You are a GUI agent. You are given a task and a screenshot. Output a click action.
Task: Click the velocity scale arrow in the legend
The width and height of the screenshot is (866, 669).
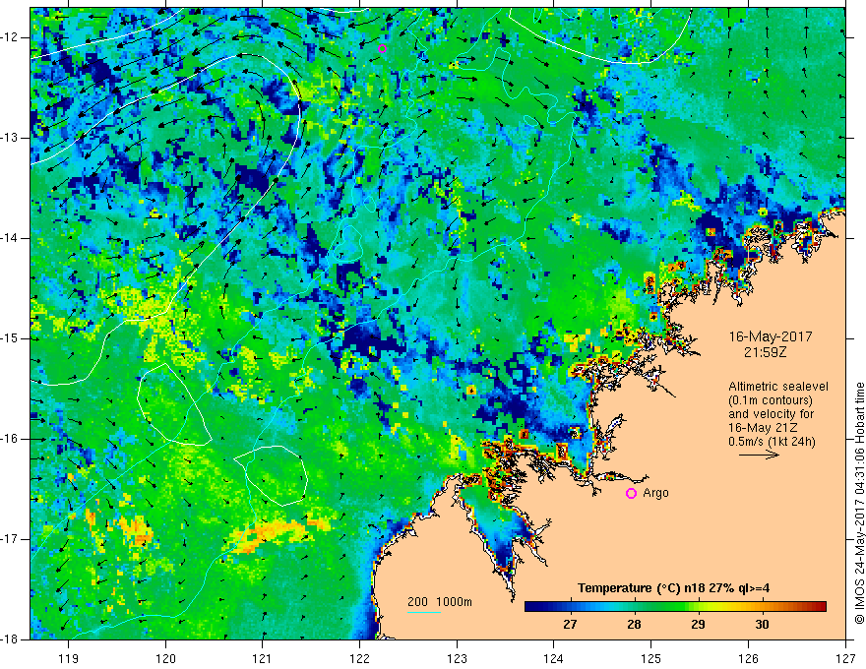(x=760, y=455)
